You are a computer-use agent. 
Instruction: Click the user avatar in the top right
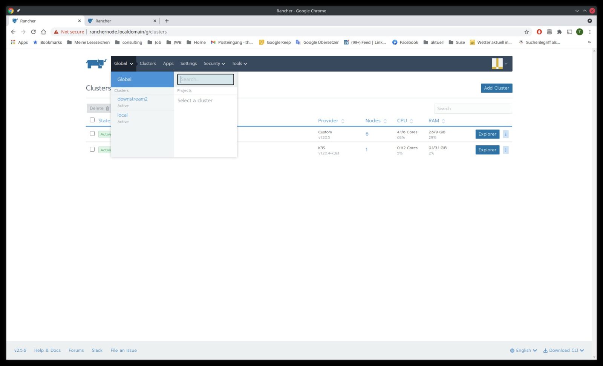click(498, 63)
